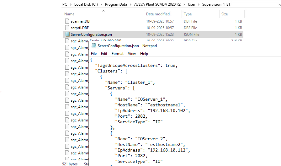Click the 521 bytes status bar entry
Screen dimensions: 281x166
point(70,164)
